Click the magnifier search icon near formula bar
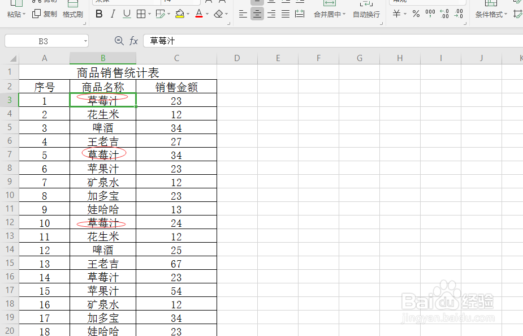This screenshot has height=336, width=523. 119,40
